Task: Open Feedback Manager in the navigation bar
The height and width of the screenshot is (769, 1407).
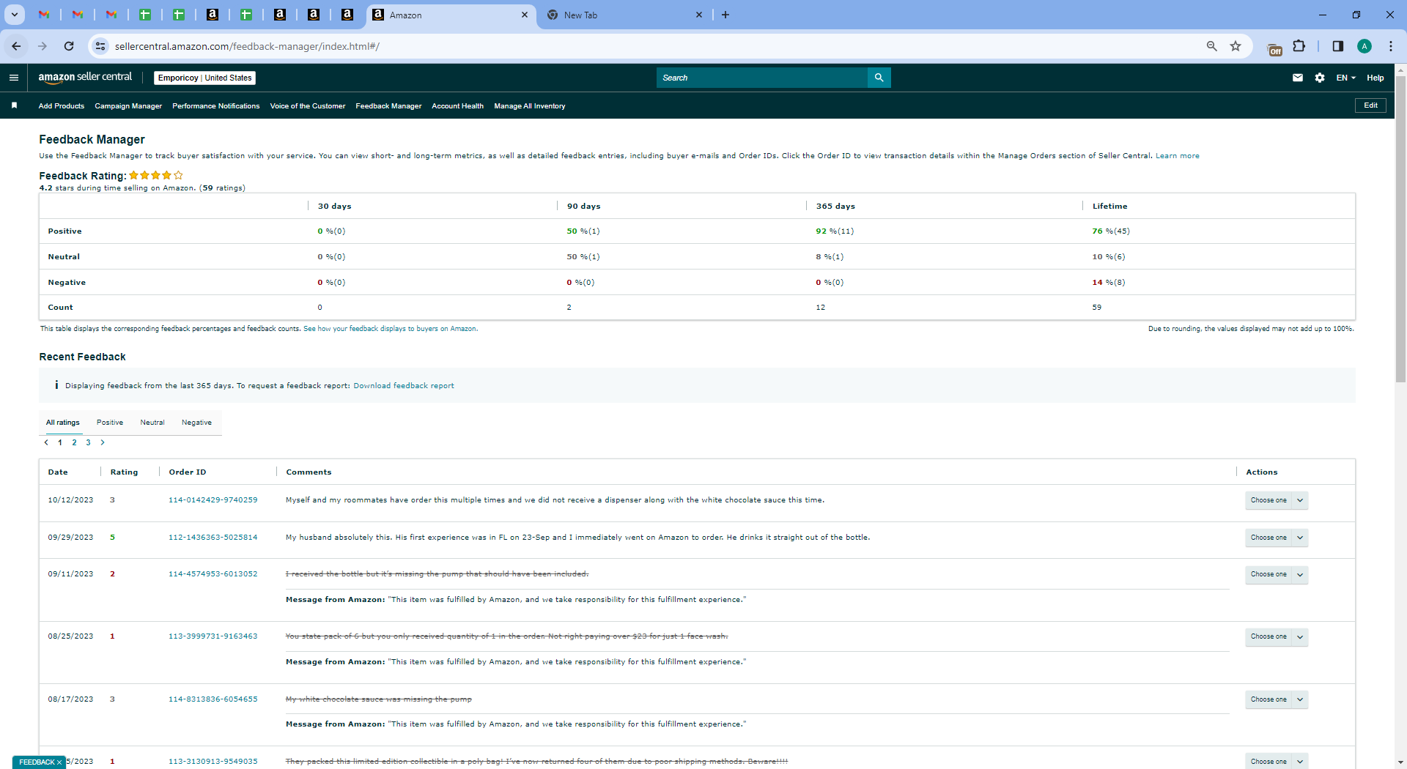Action: pos(388,106)
